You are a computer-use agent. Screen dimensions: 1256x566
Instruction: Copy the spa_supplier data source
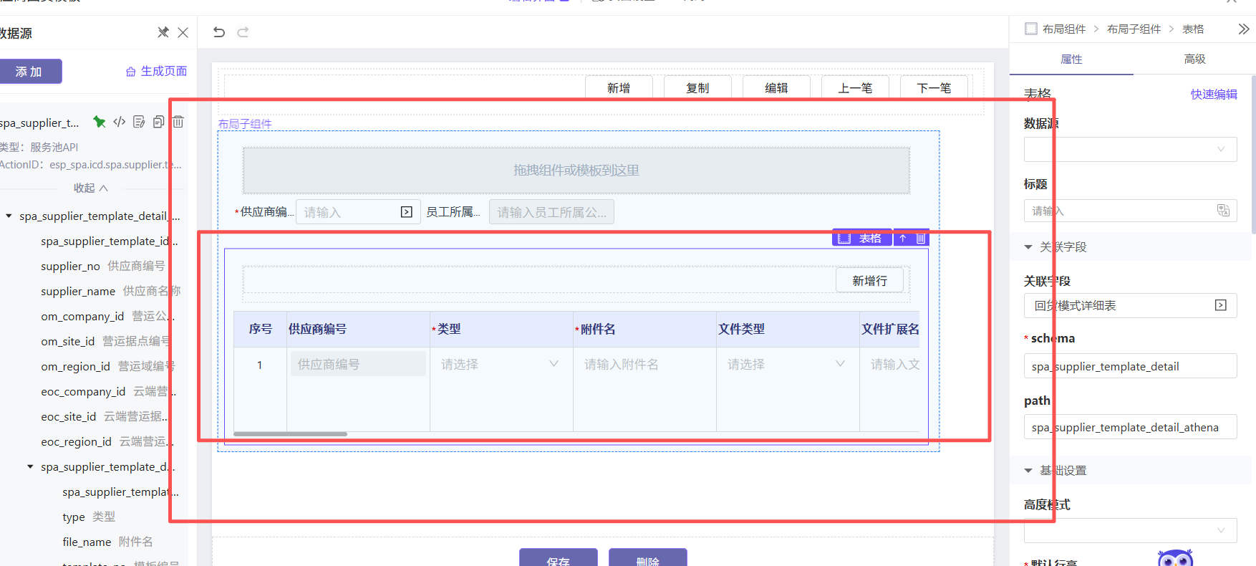pos(158,122)
